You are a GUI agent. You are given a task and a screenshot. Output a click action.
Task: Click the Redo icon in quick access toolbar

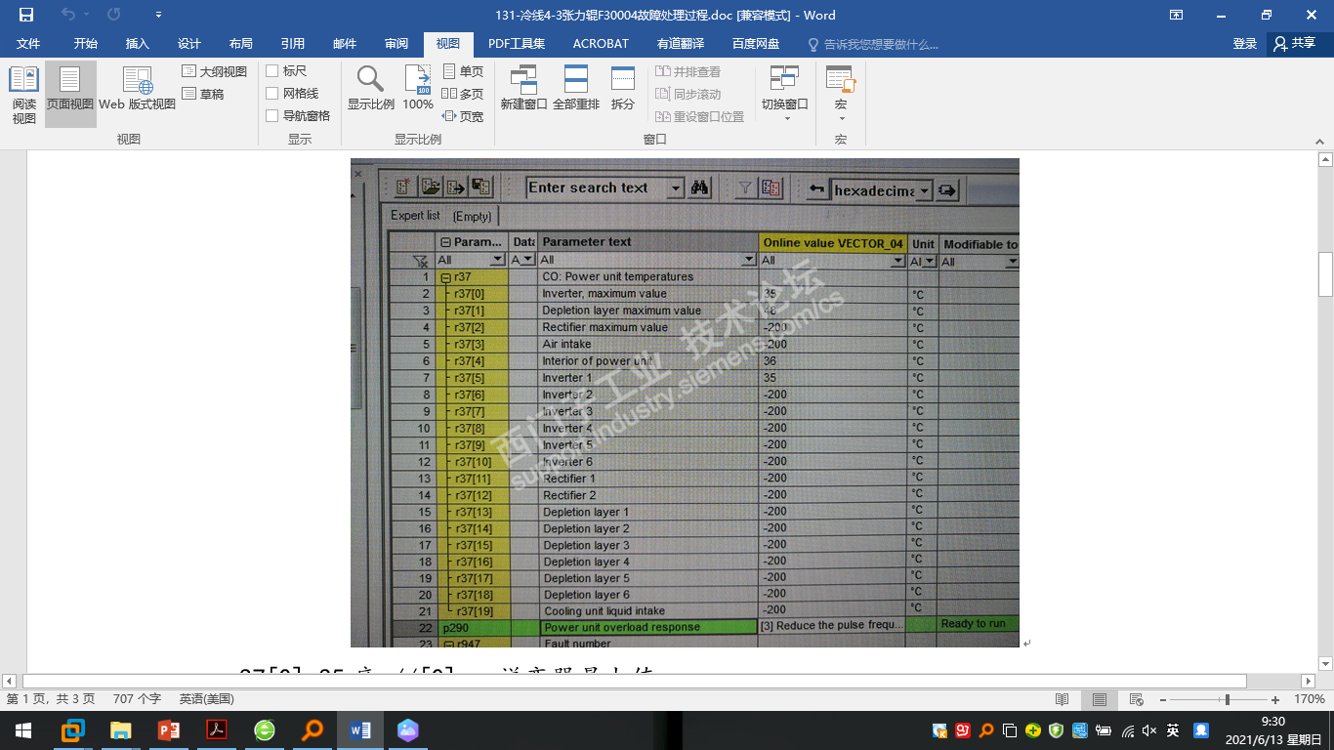point(114,15)
